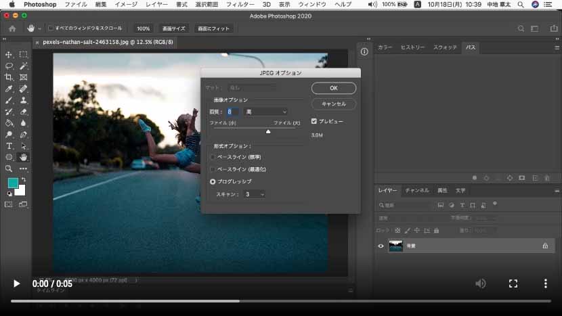Select the Crop tool
Screen dimensions: 562x316
[x=9, y=77]
